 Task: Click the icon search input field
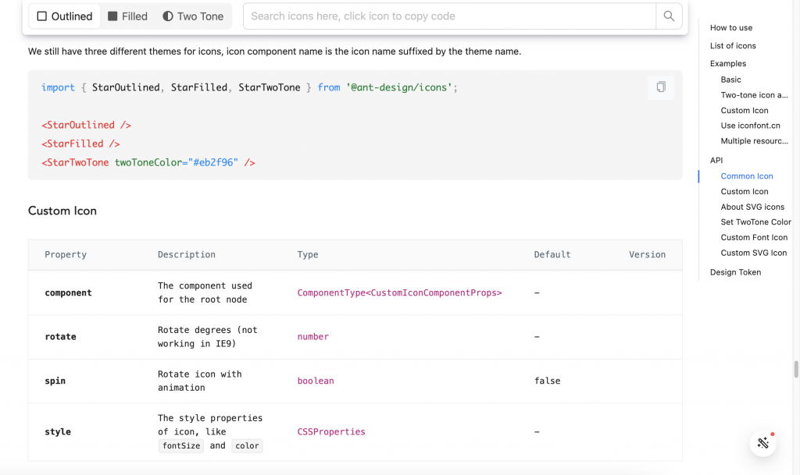449,16
